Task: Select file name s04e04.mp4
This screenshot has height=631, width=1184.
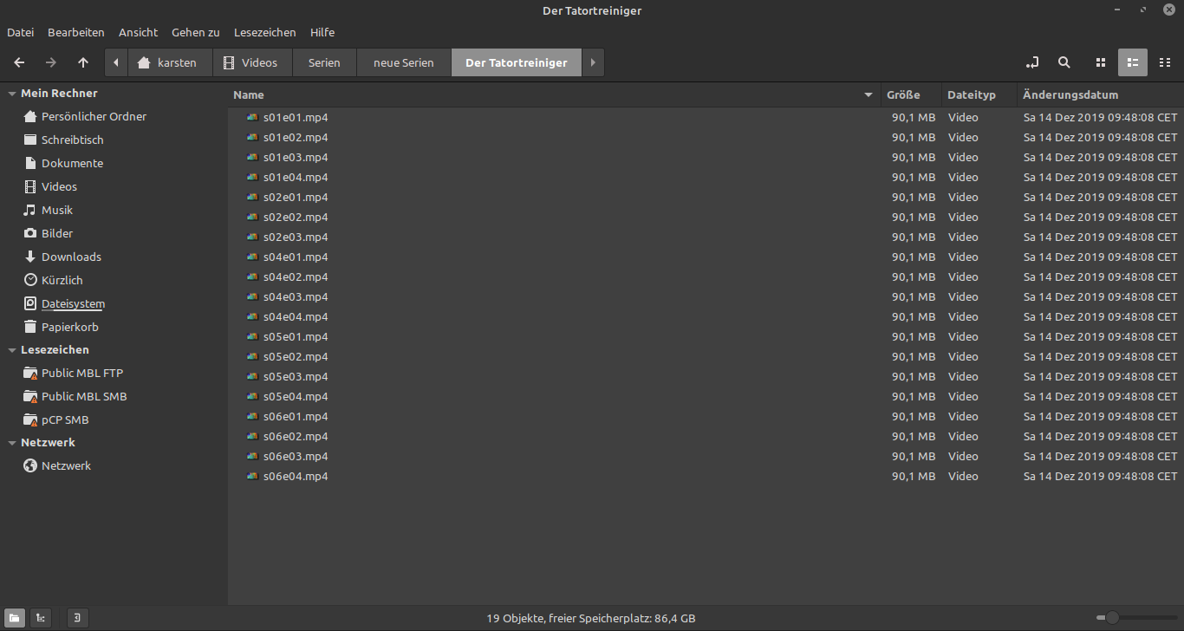Action: tap(296, 317)
